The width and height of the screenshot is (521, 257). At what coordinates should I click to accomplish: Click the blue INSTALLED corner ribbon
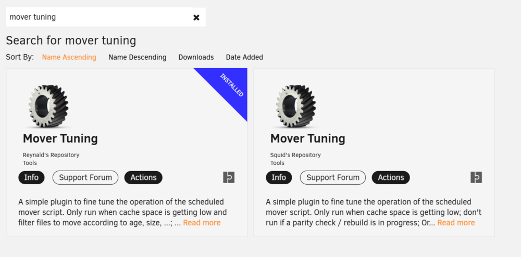(230, 86)
